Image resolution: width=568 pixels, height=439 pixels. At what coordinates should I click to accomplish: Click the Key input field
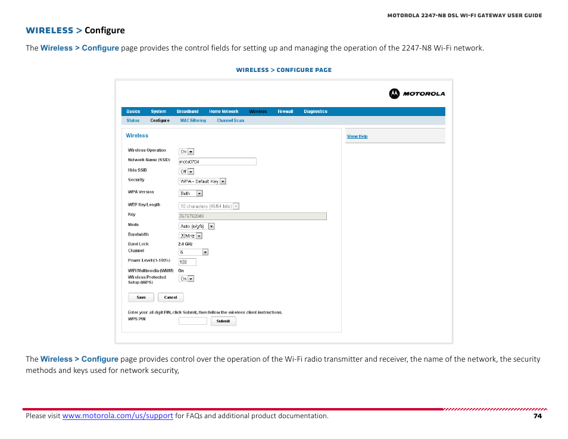[x=252, y=216]
